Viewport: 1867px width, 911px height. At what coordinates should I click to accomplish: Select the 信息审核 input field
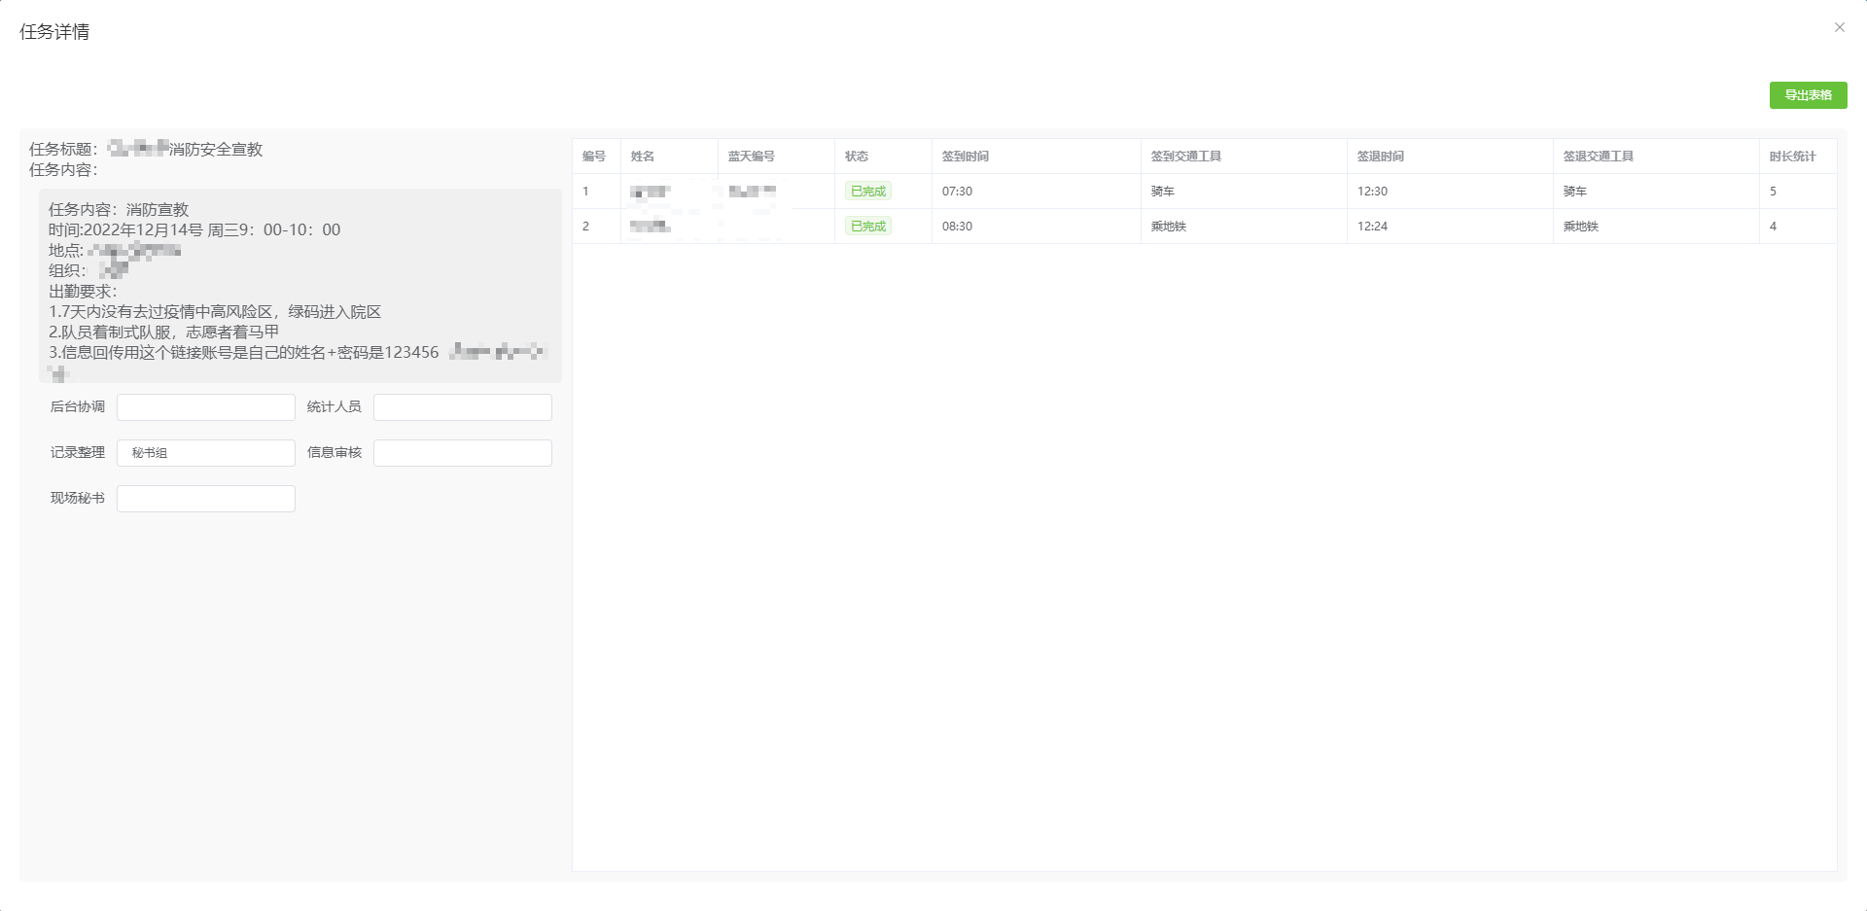(x=462, y=453)
